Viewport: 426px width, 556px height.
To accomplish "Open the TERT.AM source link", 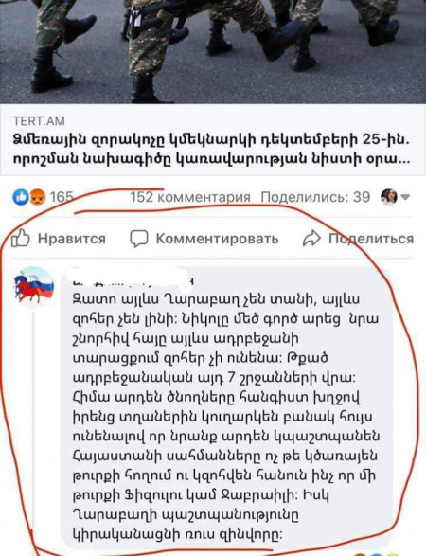I will click(39, 121).
